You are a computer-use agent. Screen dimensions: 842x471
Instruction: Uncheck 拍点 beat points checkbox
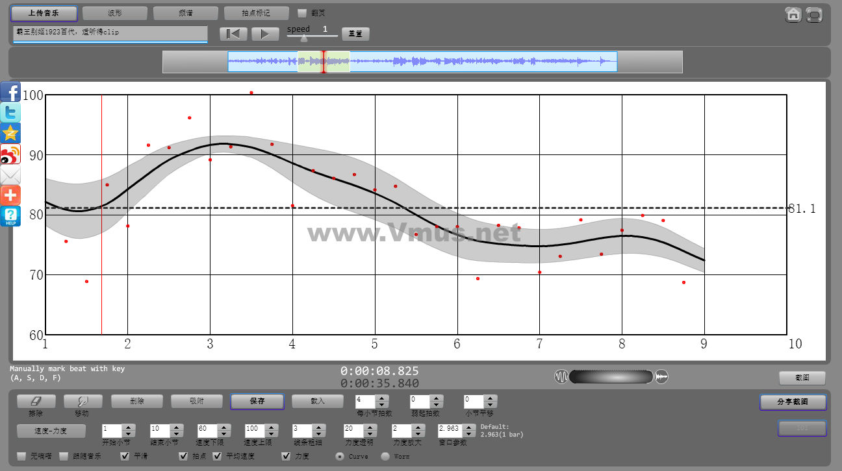tap(183, 456)
